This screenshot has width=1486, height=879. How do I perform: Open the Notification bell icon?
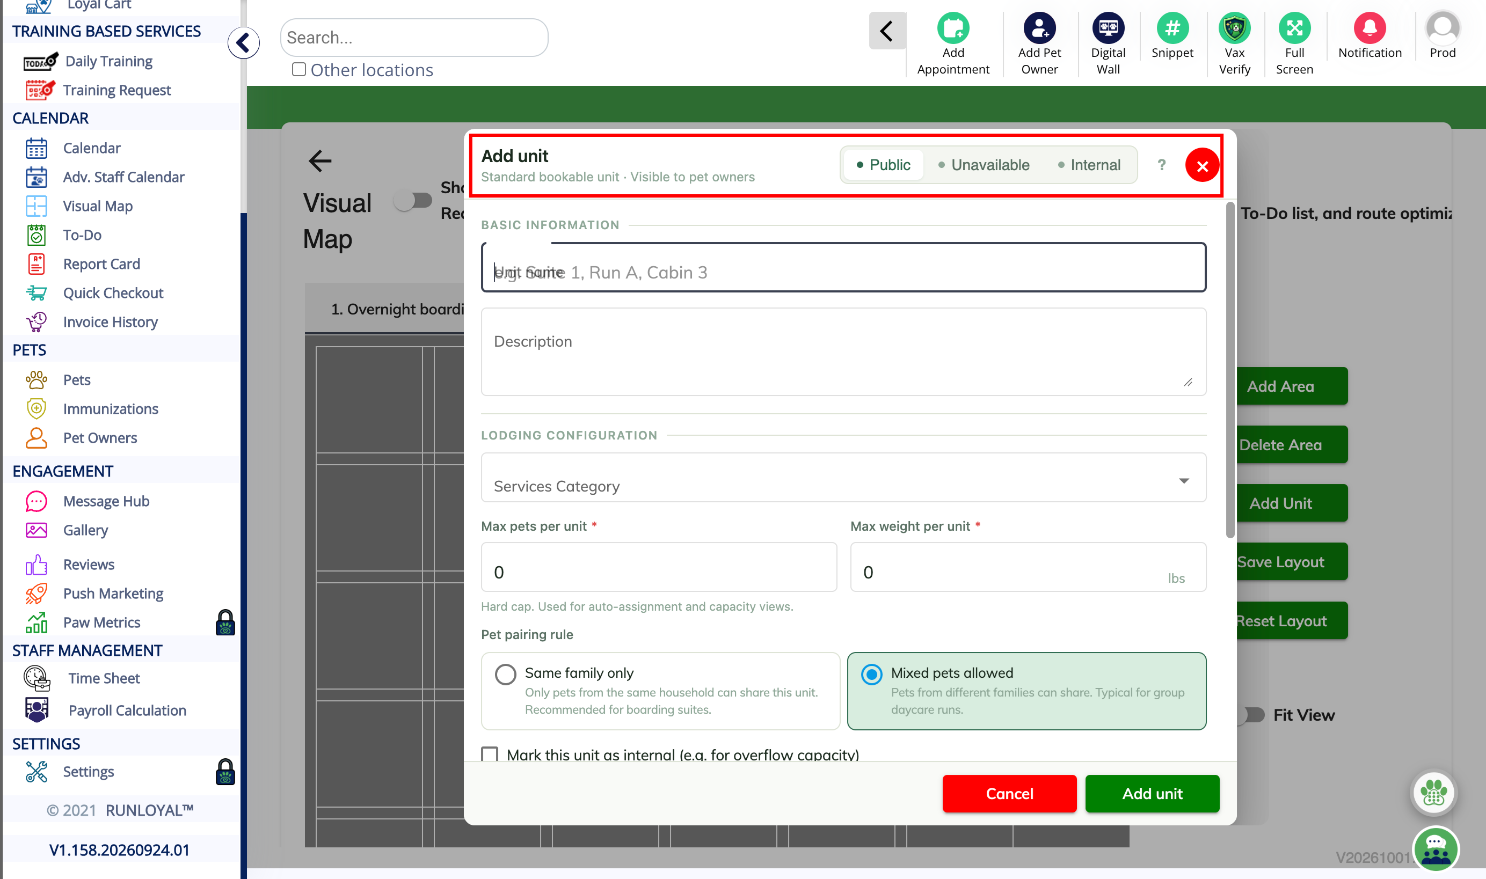point(1370,28)
